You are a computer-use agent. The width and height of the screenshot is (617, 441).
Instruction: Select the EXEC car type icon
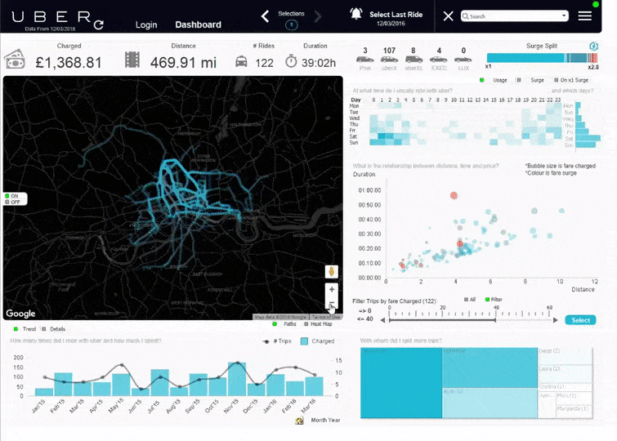[x=438, y=60]
